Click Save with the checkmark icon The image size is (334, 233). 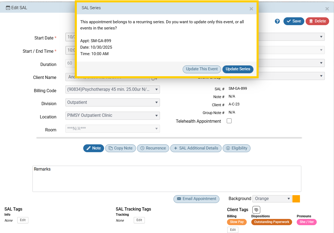pos(294,21)
